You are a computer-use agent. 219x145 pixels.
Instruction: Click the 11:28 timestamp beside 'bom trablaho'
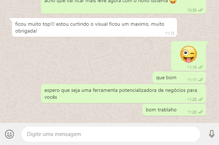click(192, 112)
